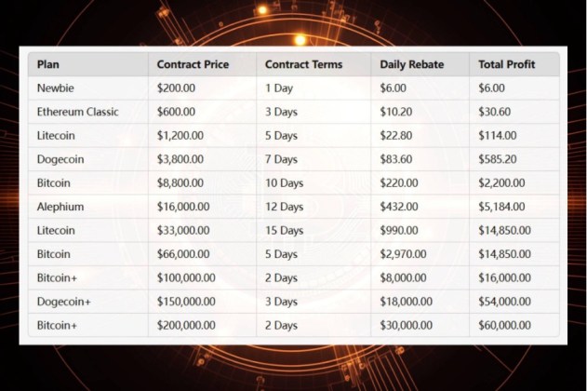
Task: Select the $16,000.00 contract price cell
Action: tap(183, 207)
